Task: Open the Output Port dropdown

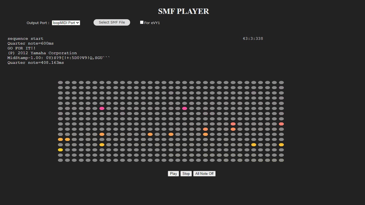Action: (x=66, y=23)
